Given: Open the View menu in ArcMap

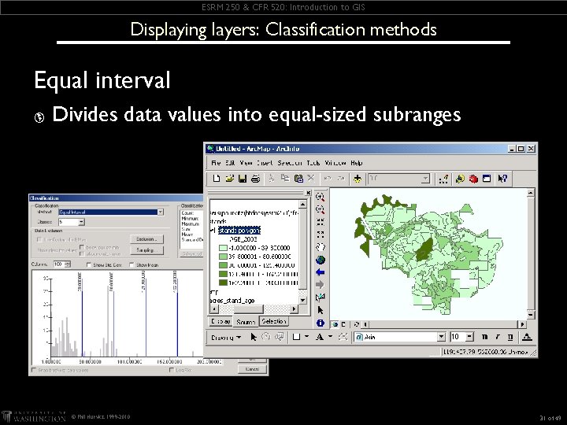Looking at the screenshot, I should [x=246, y=163].
